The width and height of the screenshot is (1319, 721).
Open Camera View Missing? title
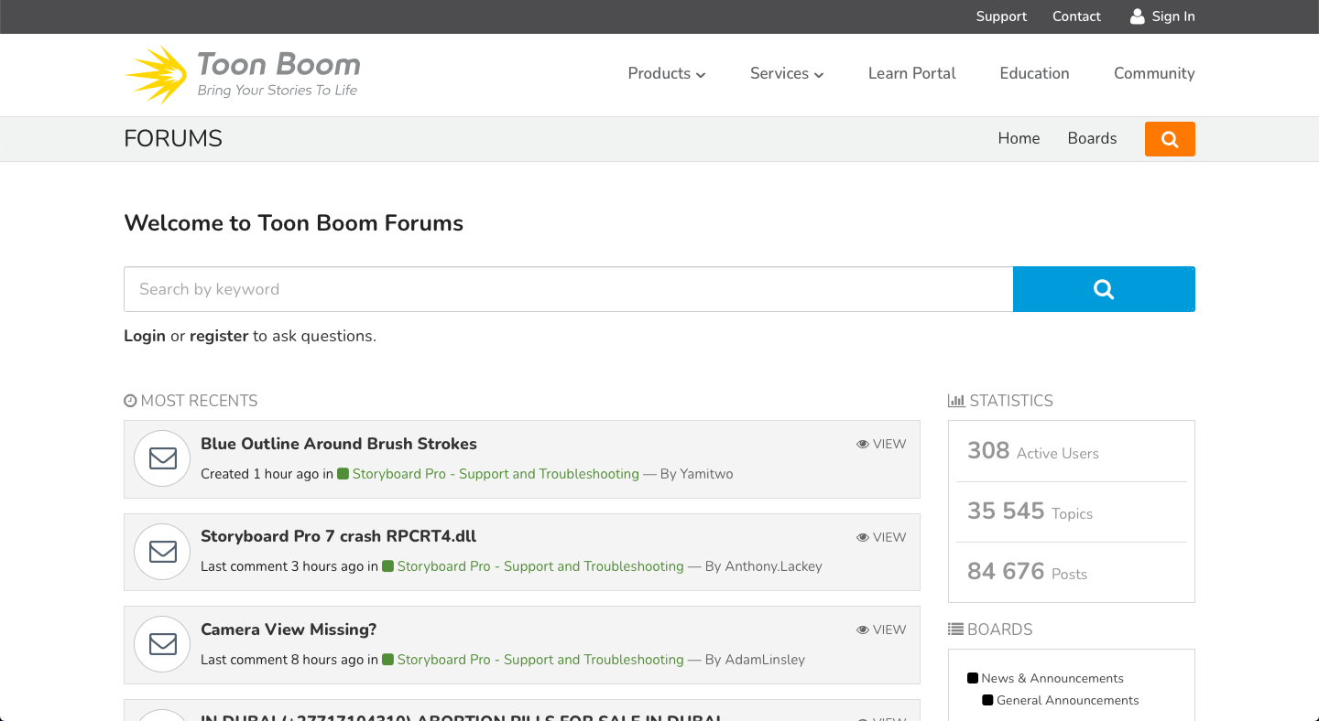(x=289, y=630)
